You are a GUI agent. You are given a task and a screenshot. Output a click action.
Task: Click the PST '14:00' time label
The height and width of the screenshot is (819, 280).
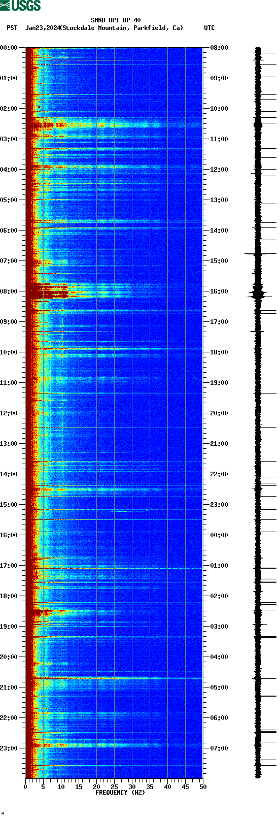pyautogui.click(x=9, y=474)
